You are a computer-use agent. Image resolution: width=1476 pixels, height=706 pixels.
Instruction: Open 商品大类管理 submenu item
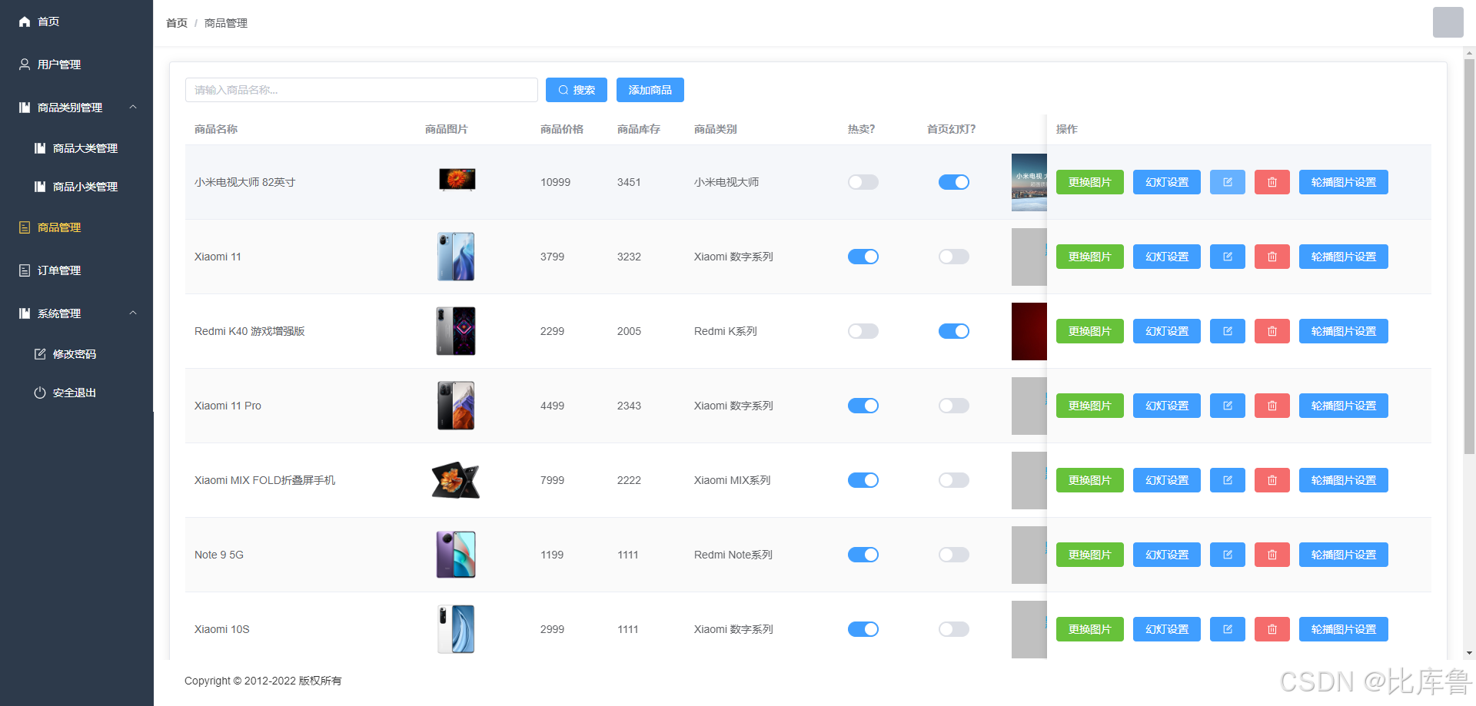[77, 148]
